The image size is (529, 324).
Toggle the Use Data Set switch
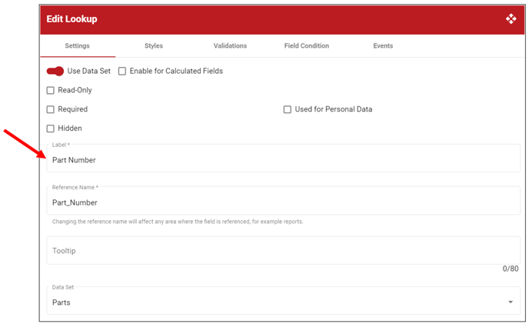(x=55, y=71)
